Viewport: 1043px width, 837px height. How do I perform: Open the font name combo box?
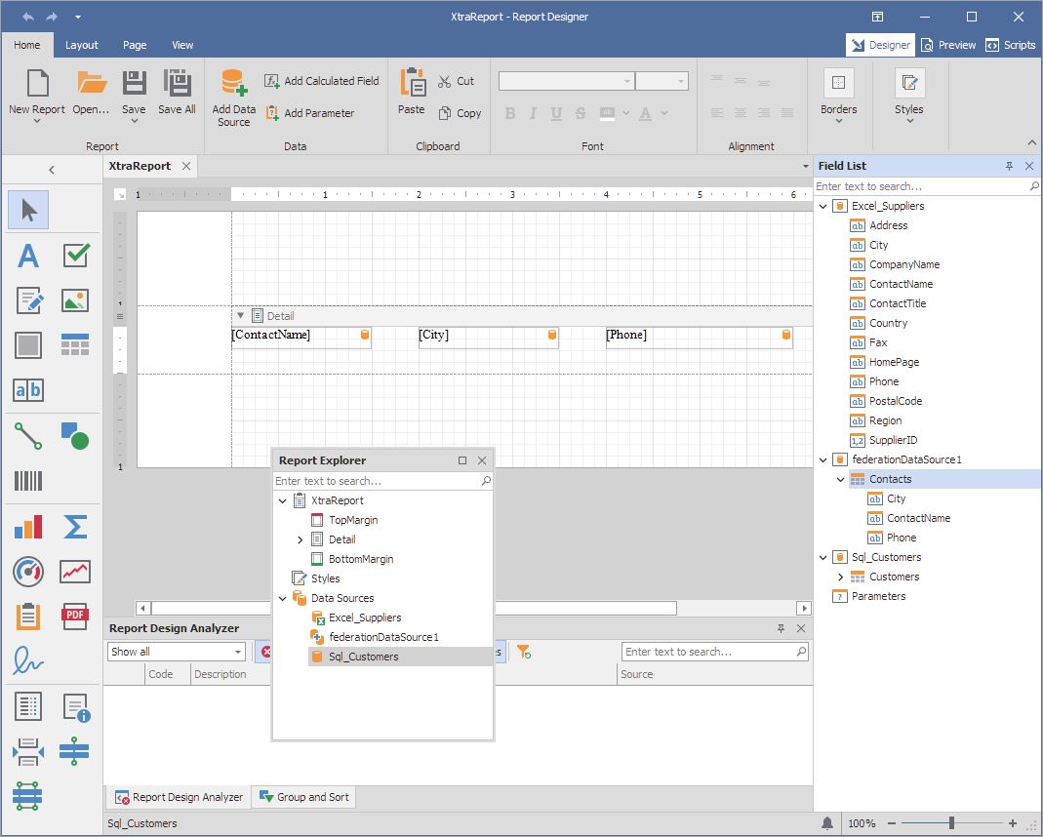tap(566, 81)
